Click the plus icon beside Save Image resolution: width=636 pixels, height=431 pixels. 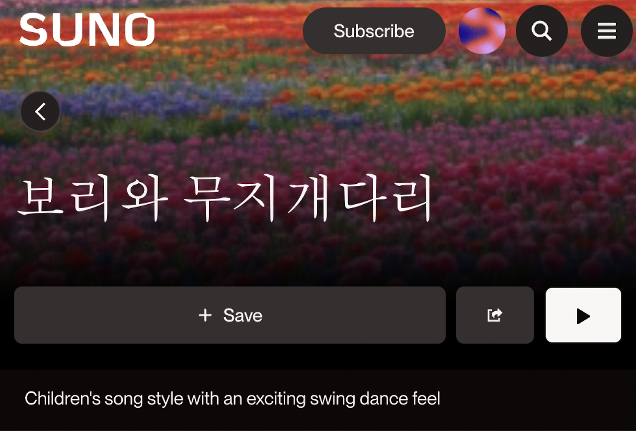[205, 315]
